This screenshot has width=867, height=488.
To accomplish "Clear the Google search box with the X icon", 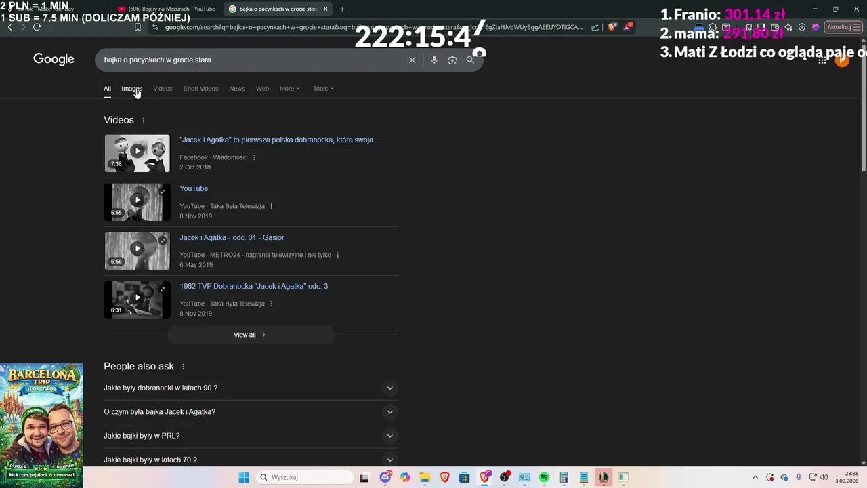I will click(412, 60).
